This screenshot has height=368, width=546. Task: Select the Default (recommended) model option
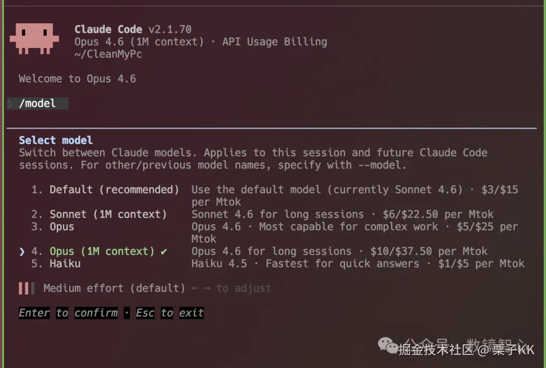coord(114,190)
